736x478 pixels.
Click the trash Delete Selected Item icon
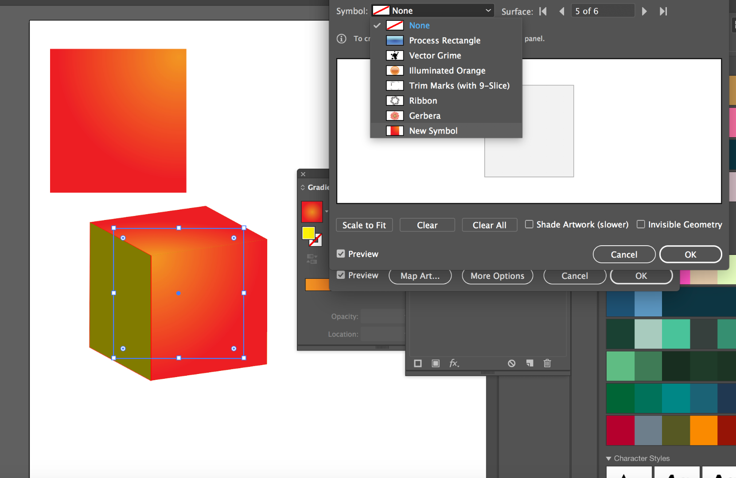(x=547, y=363)
